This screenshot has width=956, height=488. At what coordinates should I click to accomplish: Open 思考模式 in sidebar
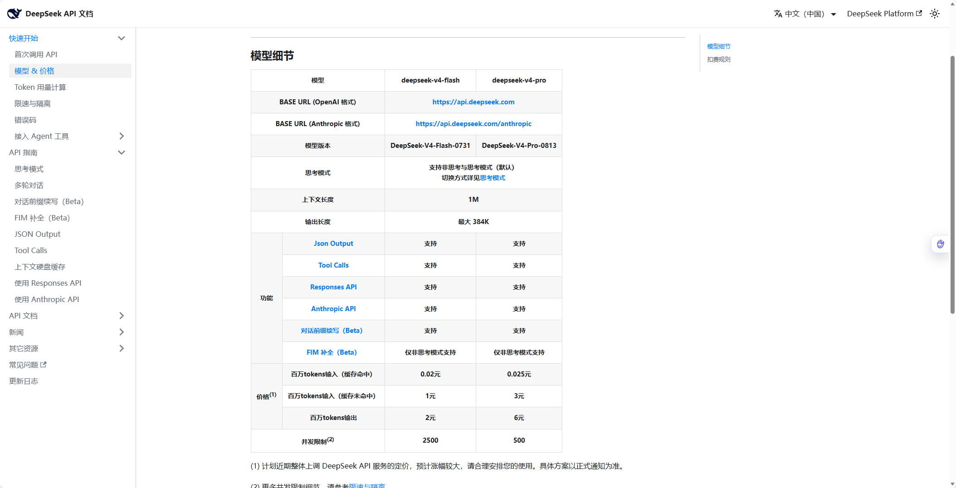(x=70, y=169)
